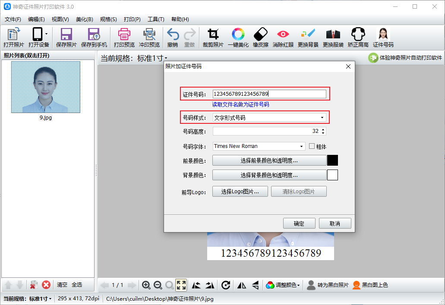Open the 规格(S) menu
This screenshot has height=305, width=445.
pyautogui.click(x=108, y=19)
